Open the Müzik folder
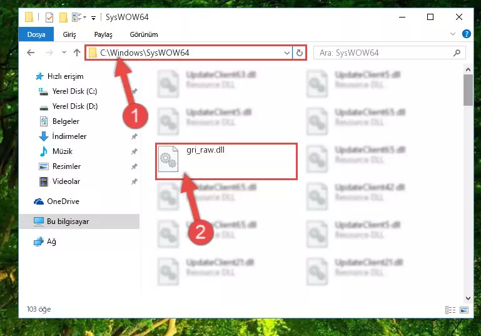481x336 pixels. pos(63,151)
